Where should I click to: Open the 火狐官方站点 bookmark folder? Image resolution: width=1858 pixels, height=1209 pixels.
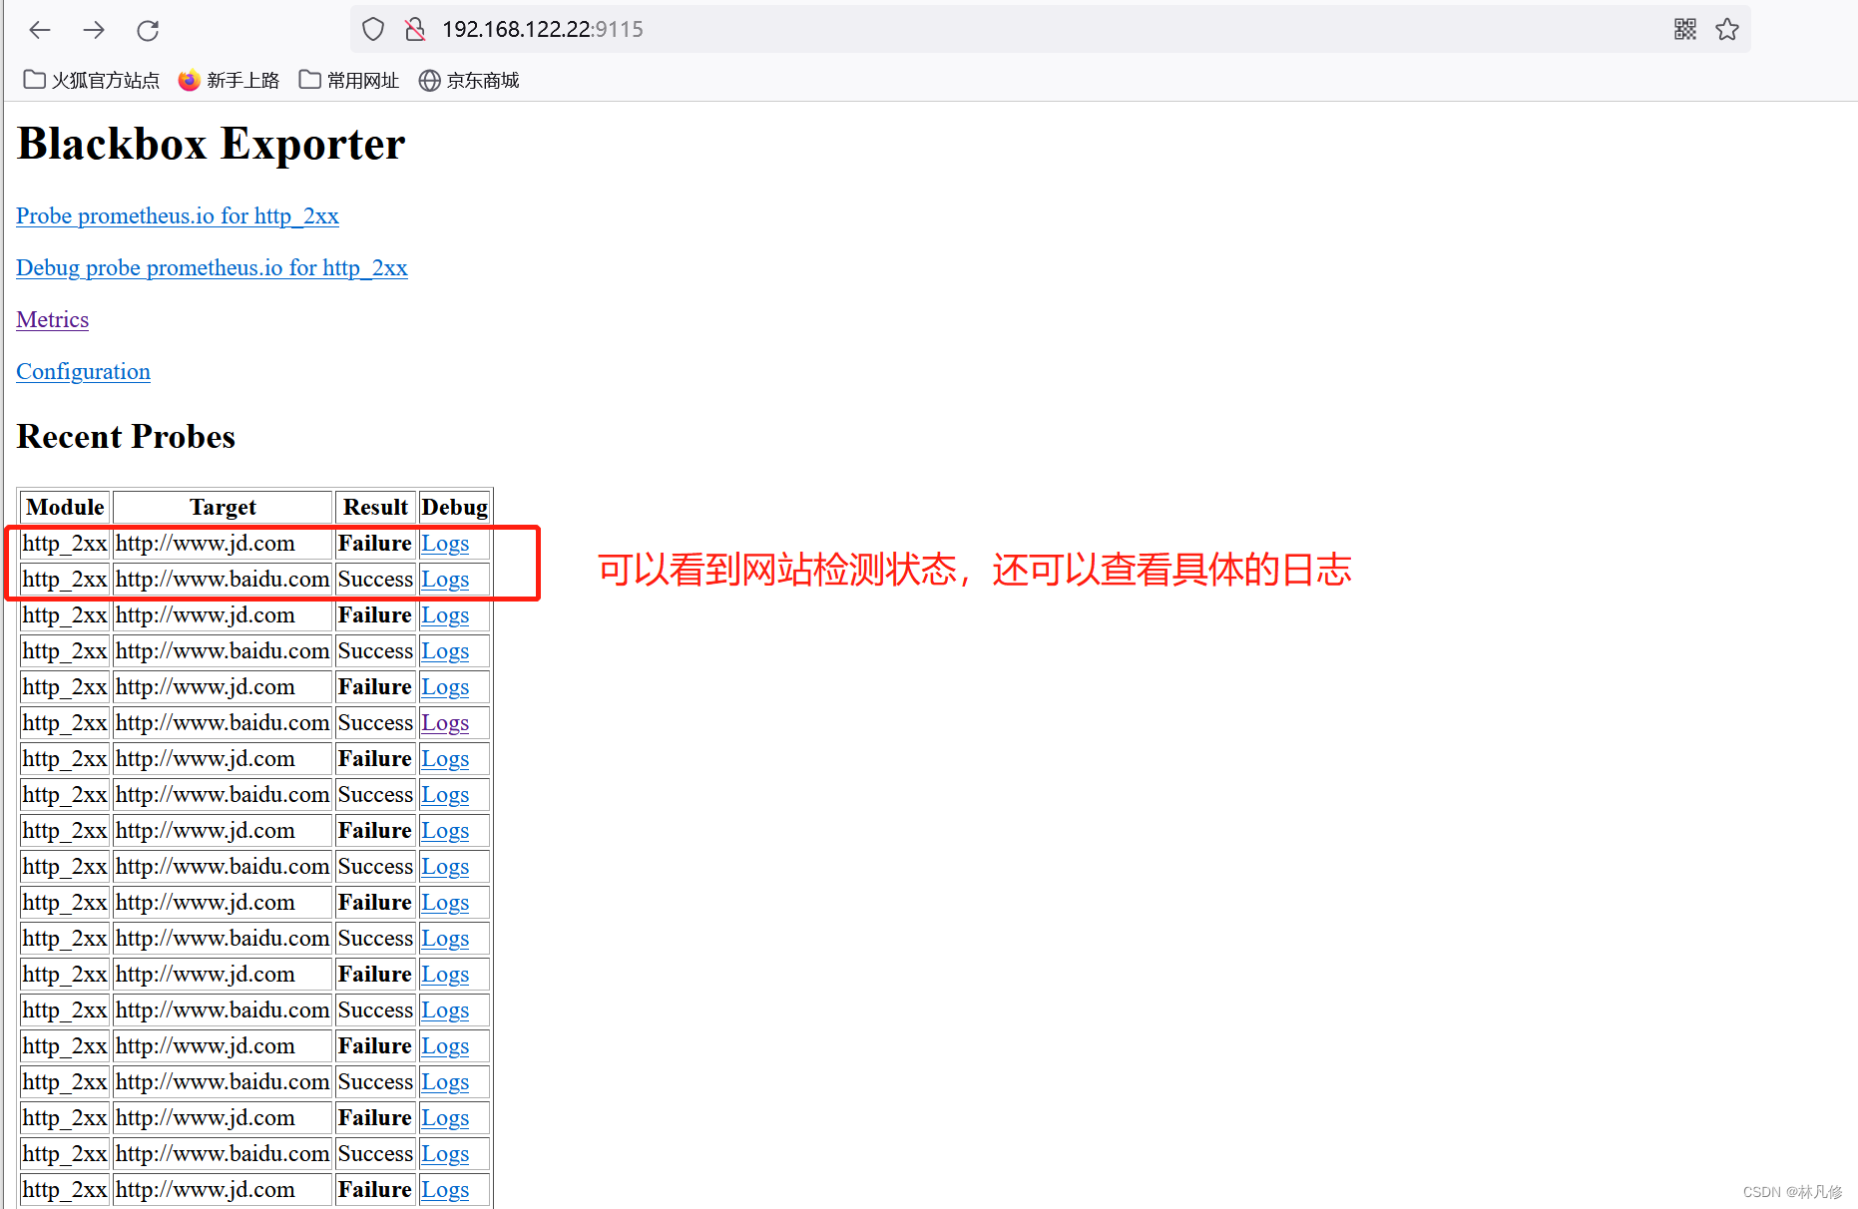click(x=92, y=80)
